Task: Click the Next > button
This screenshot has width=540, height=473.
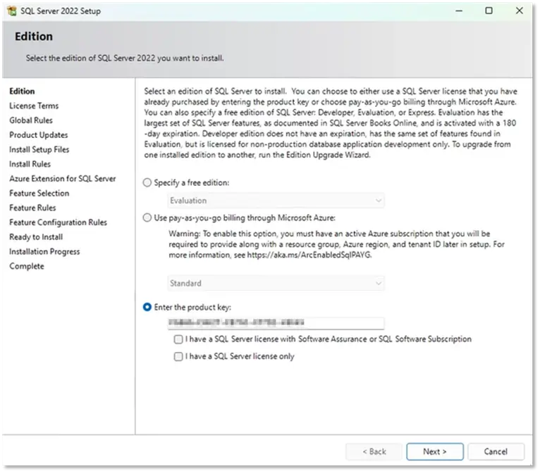Action: pyautogui.click(x=435, y=451)
